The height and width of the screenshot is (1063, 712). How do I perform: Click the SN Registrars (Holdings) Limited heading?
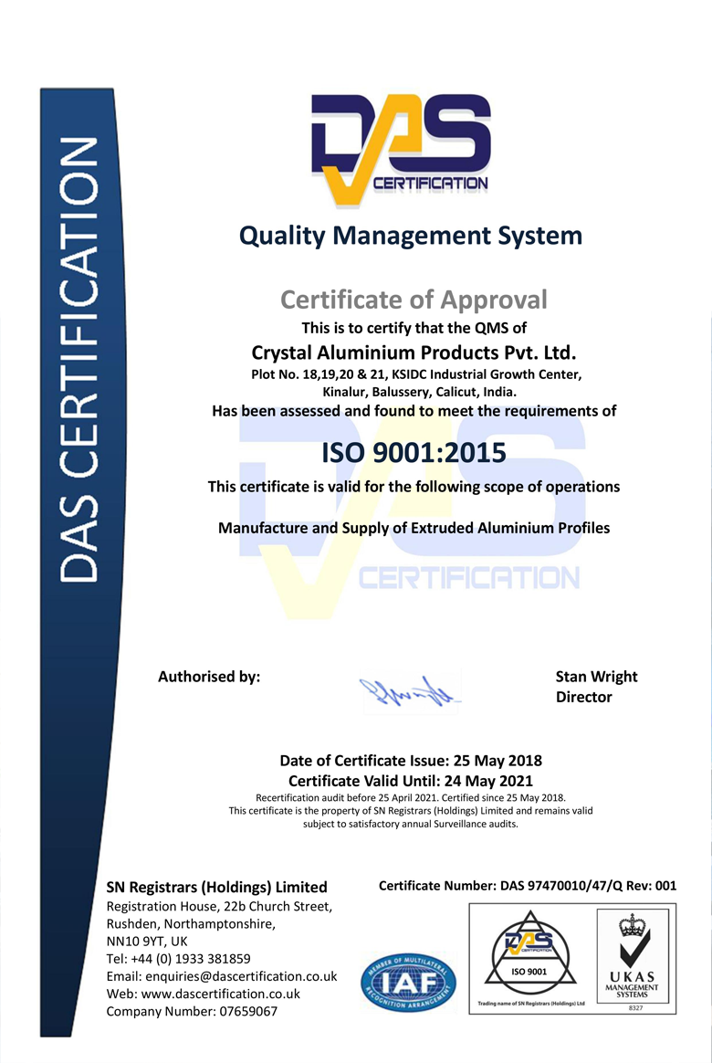click(x=217, y=887)
